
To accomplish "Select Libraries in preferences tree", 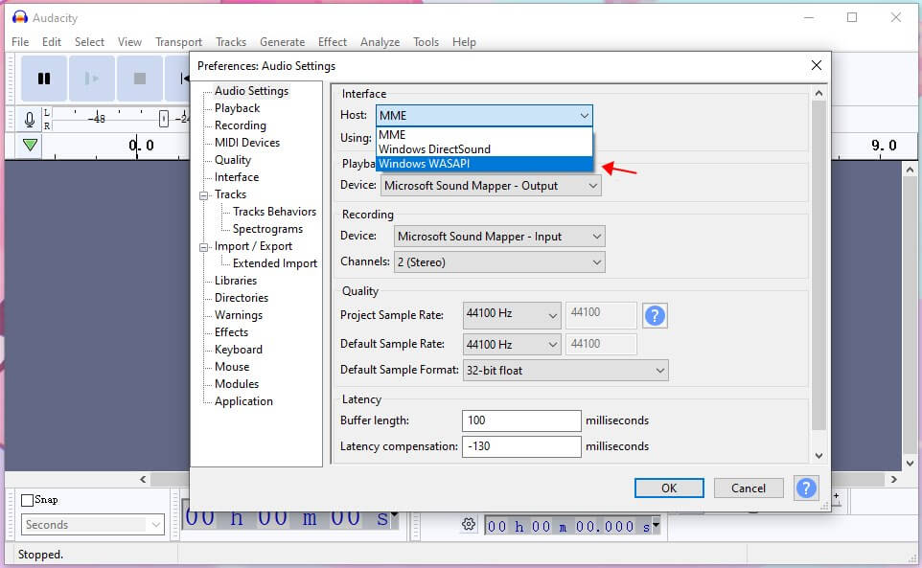I will (x=236, y=281).
